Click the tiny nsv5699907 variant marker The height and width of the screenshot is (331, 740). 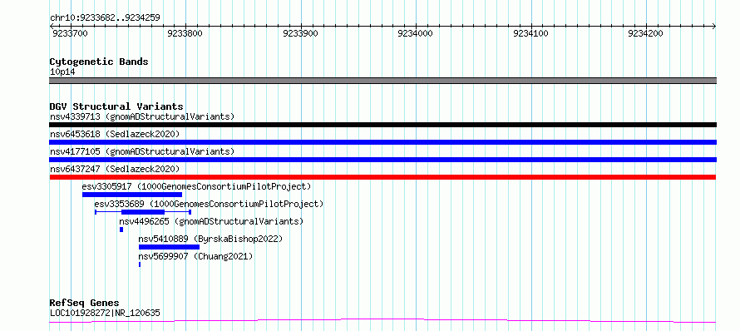(x=140, y=264)
